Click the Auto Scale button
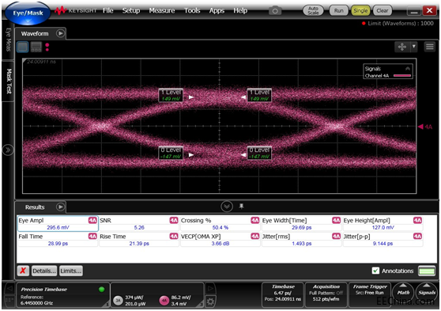The height and width of the screenshot is (311, 441). point(313,11)
